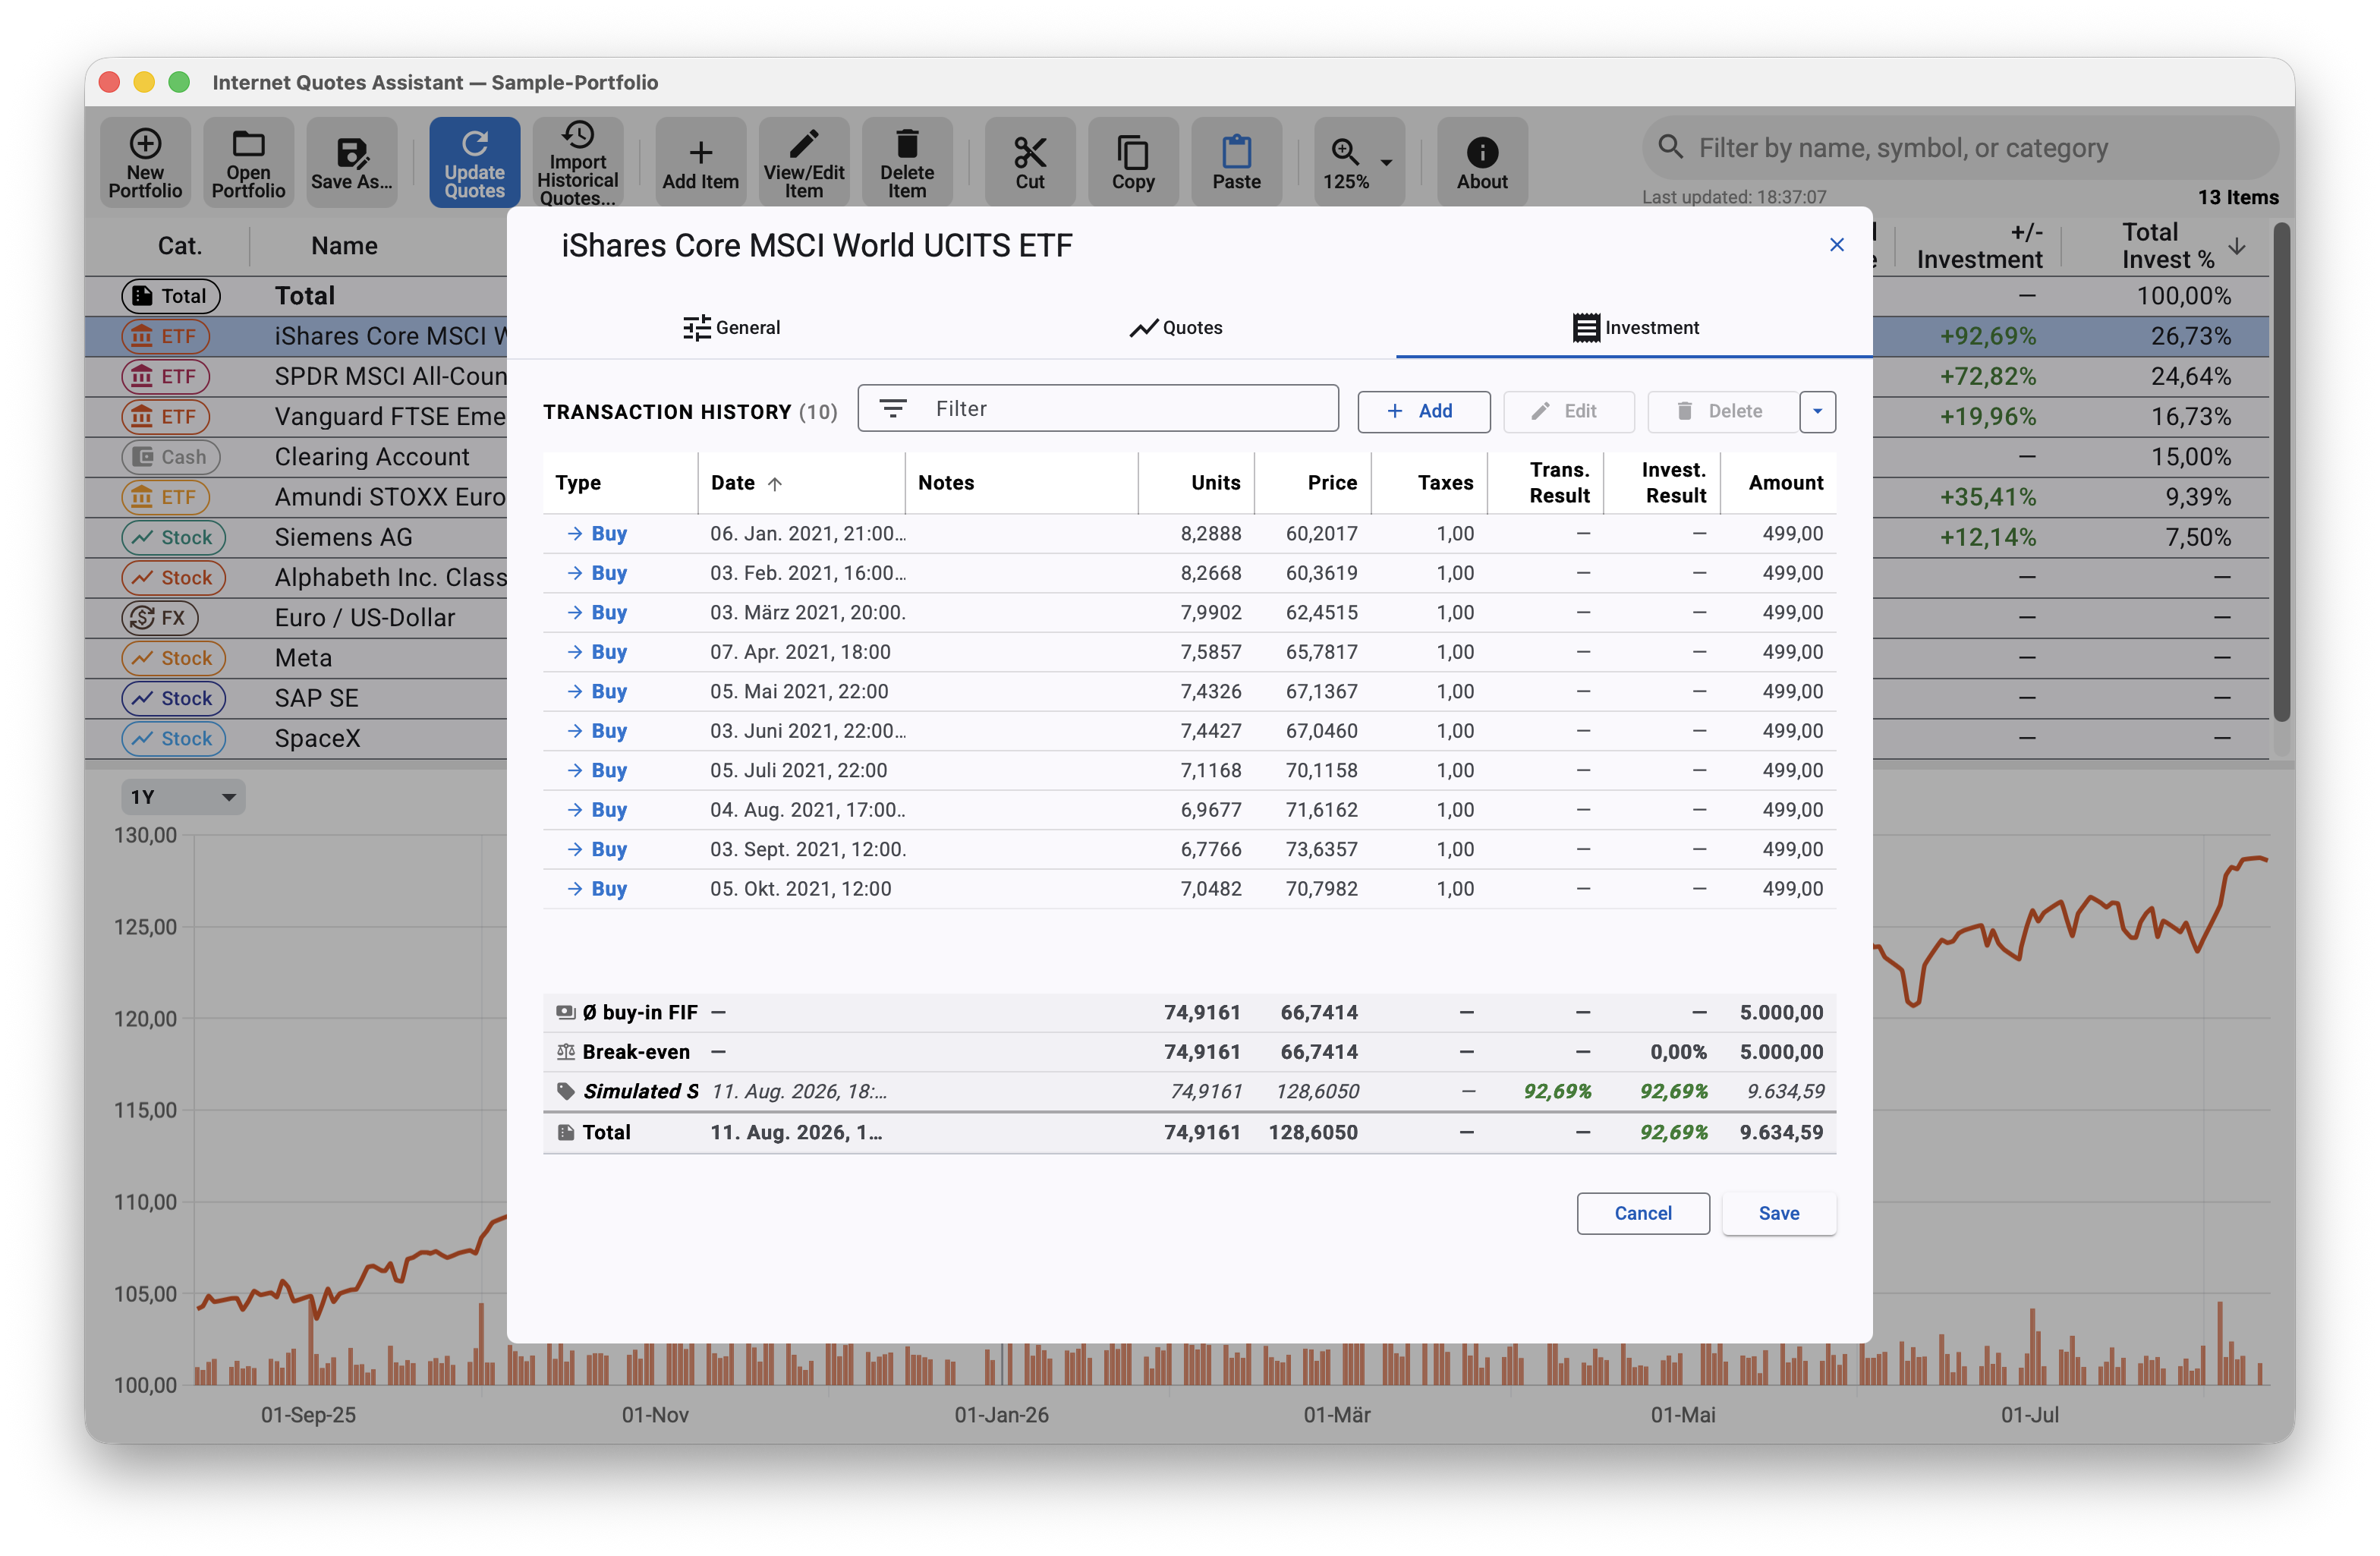2380x1556 pixels.
Task: Click the Delete transaction button
Action: [1723, 411]
